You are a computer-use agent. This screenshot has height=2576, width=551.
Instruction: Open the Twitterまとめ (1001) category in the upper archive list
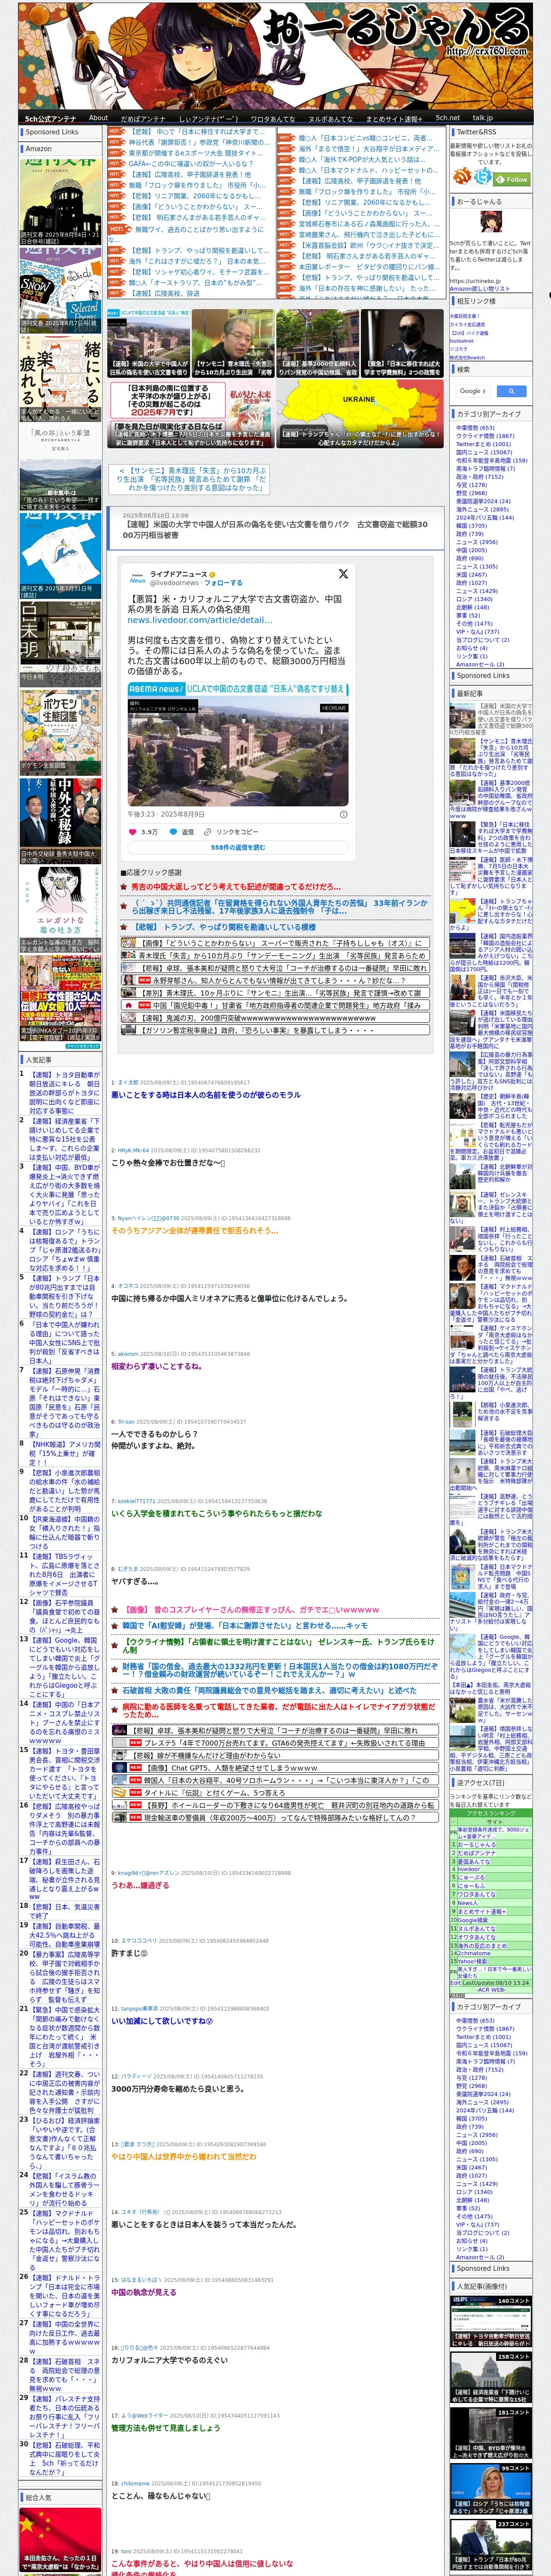point(483,444)
